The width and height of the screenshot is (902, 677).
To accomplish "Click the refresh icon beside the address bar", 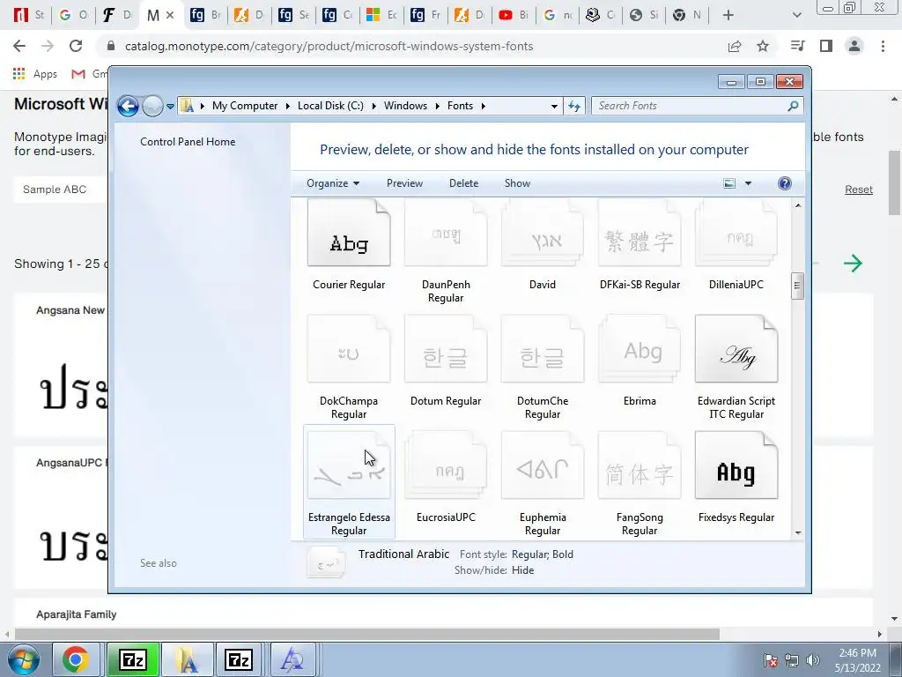I will 574,106.
